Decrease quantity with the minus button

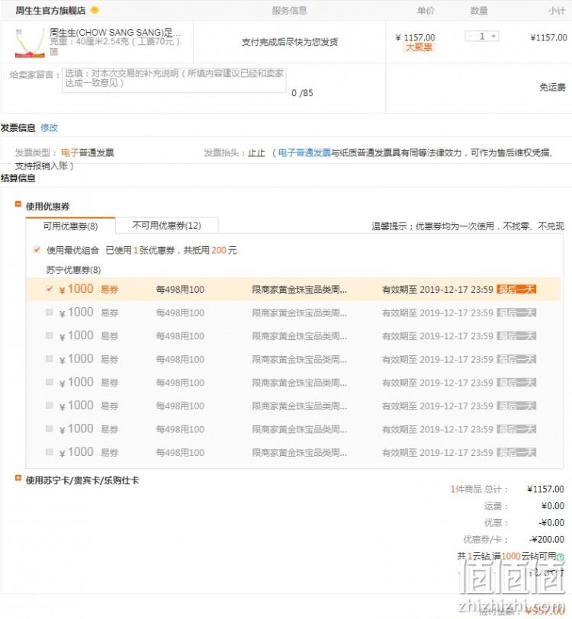pos(470,37)
